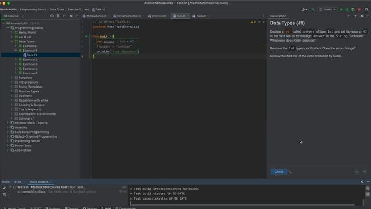
Task: Click run gutter icon beside fun main
Action: [86, 37]
